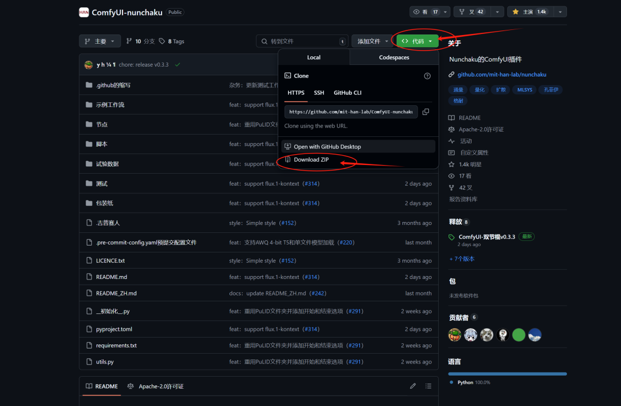Open the requirements.txt file
Image resolution: width=621 pixels, height=406 pixels.
116,346
